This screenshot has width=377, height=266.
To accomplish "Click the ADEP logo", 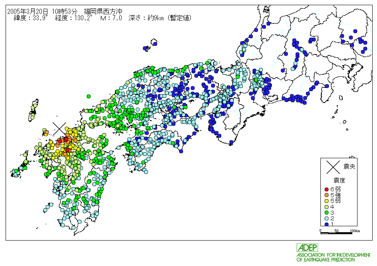I will (307, 248).
